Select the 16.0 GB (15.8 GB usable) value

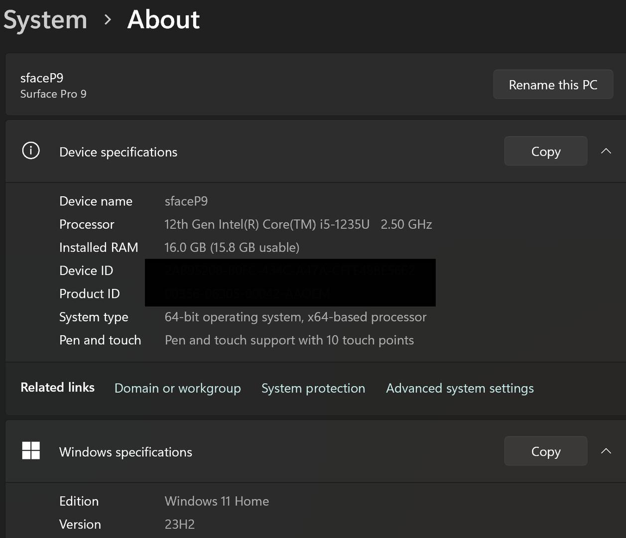tap(232, 247)
